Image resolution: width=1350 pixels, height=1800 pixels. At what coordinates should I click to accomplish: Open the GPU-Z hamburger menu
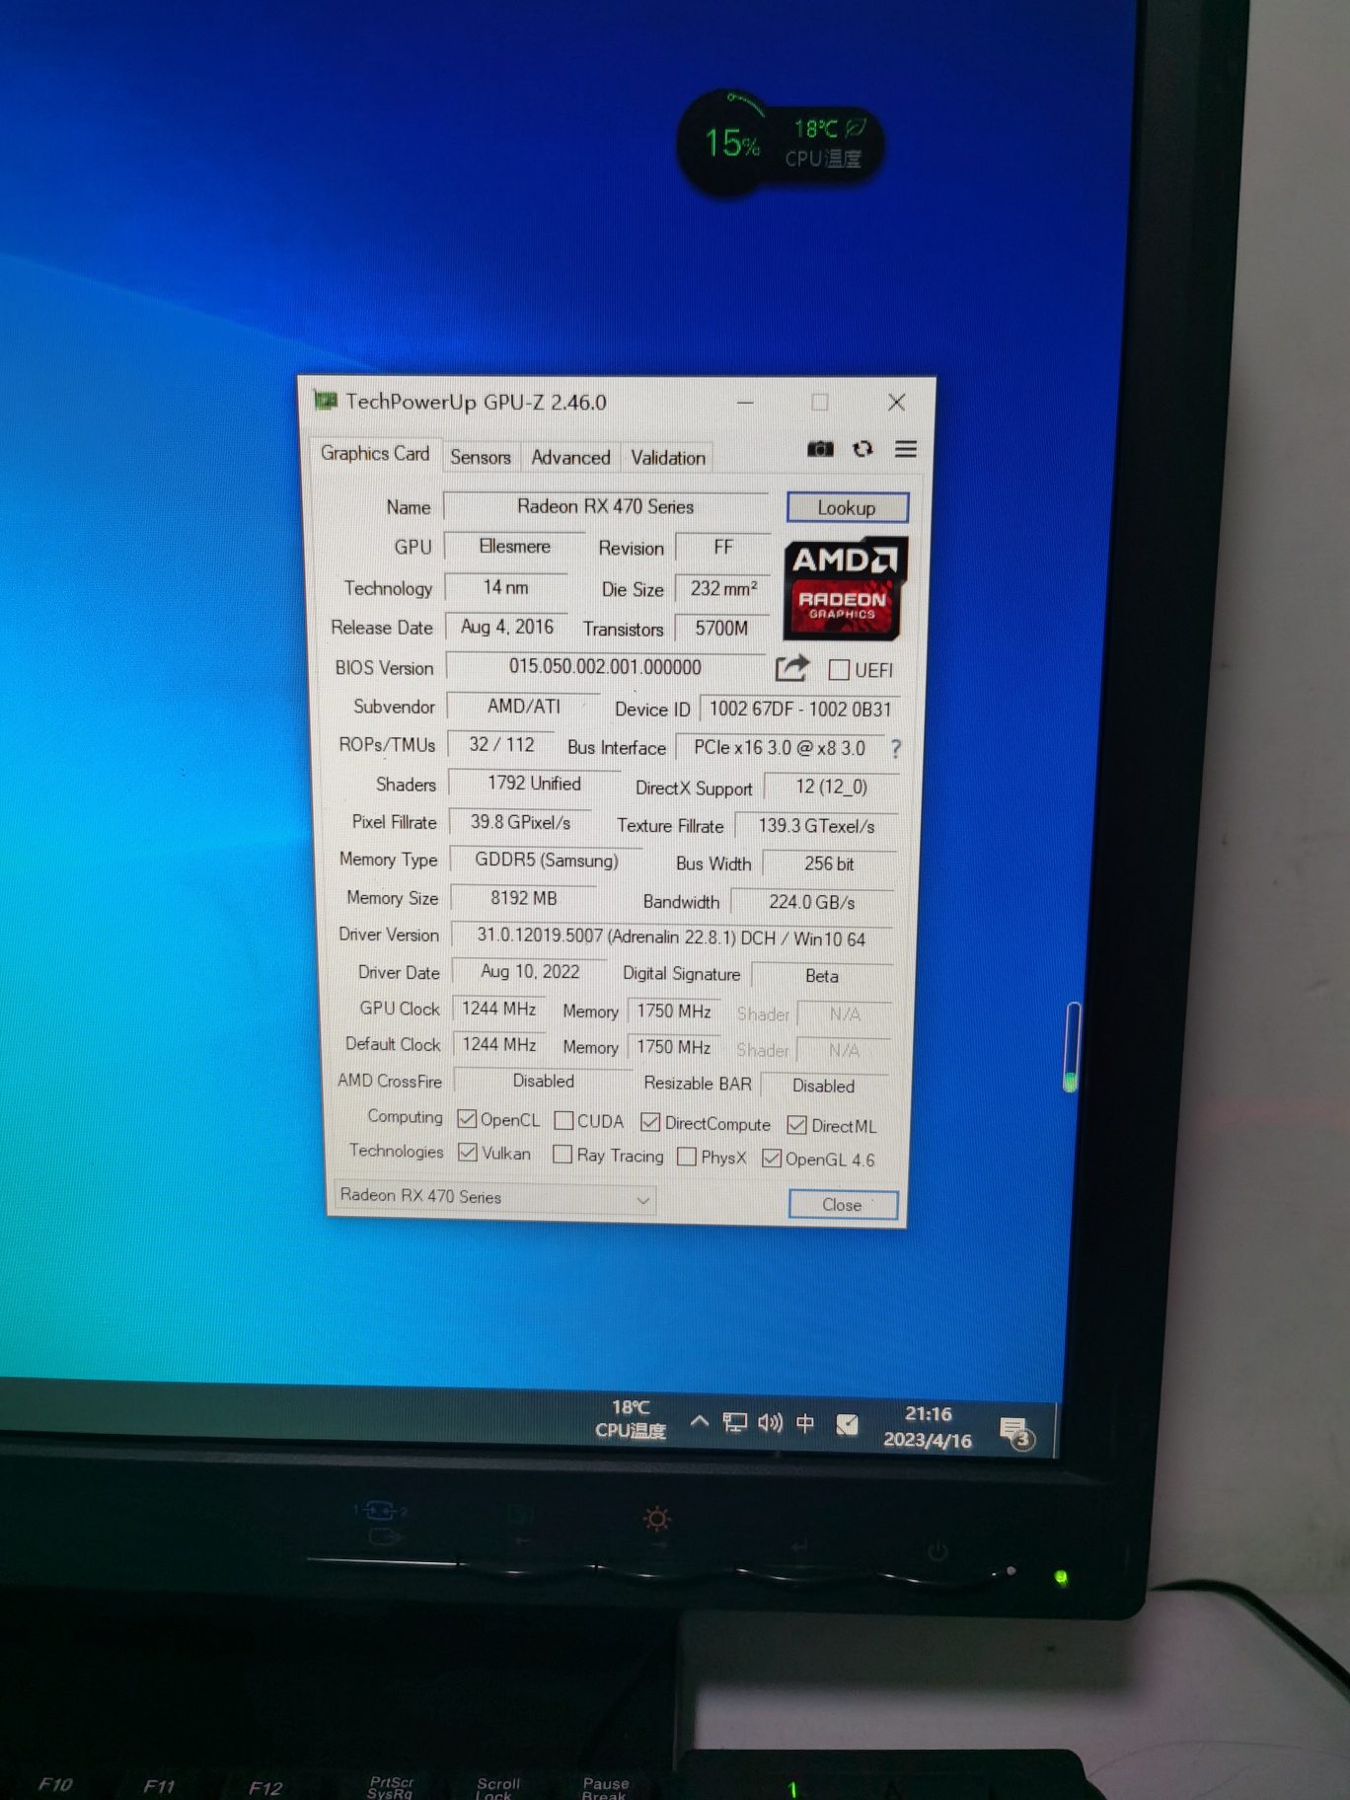pos(906,450)
